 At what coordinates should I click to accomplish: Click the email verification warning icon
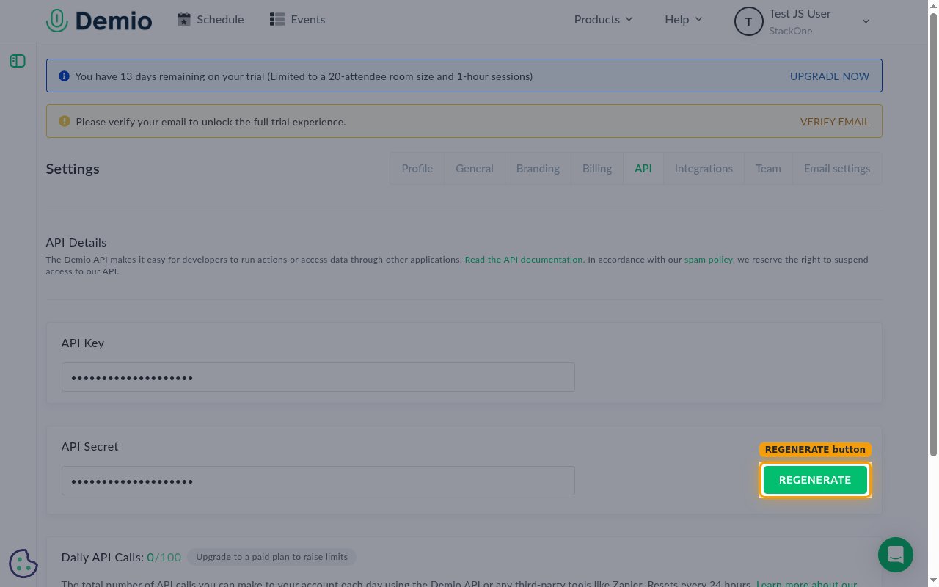pos(64,122)
